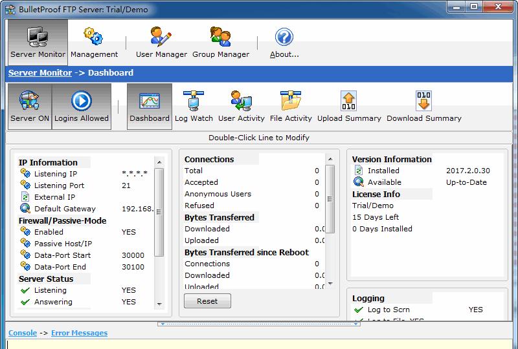This screenshot has width=518, height=349.
Task: Click the Data-Port End gear icon
Action: [25, 266]
